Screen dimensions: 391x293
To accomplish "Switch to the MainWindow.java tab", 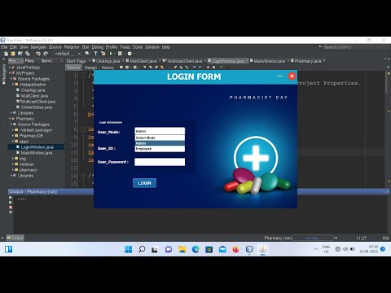I will pos(269,61).
